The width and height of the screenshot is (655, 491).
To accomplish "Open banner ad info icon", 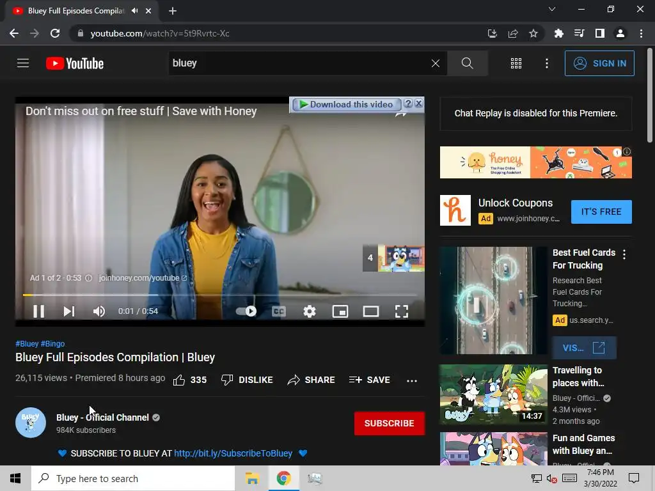I will [627, 152].
